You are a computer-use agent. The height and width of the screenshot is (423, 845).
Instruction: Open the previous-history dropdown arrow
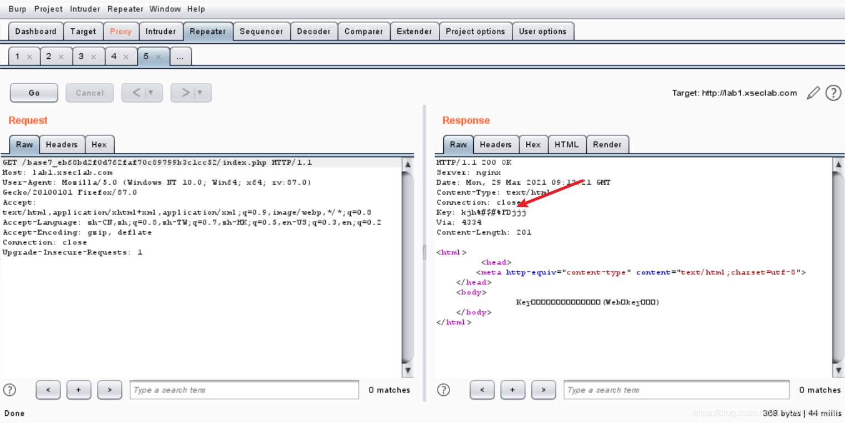pos(151,93)
